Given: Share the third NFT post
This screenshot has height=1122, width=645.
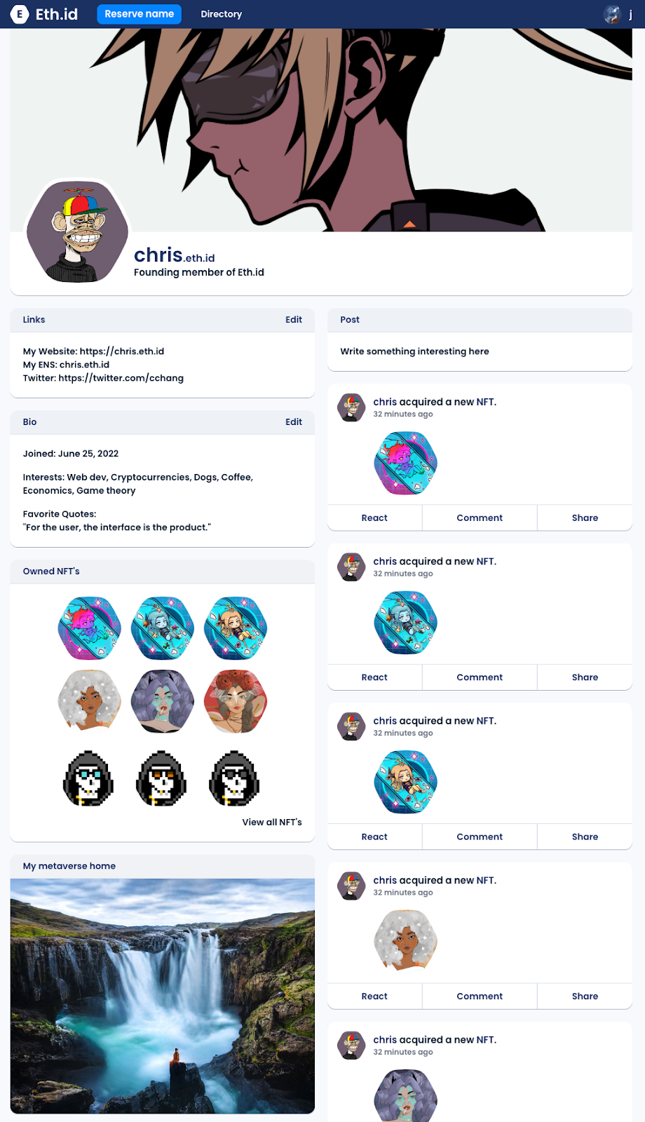Looking at the screenshot, I should pos(585,837).
